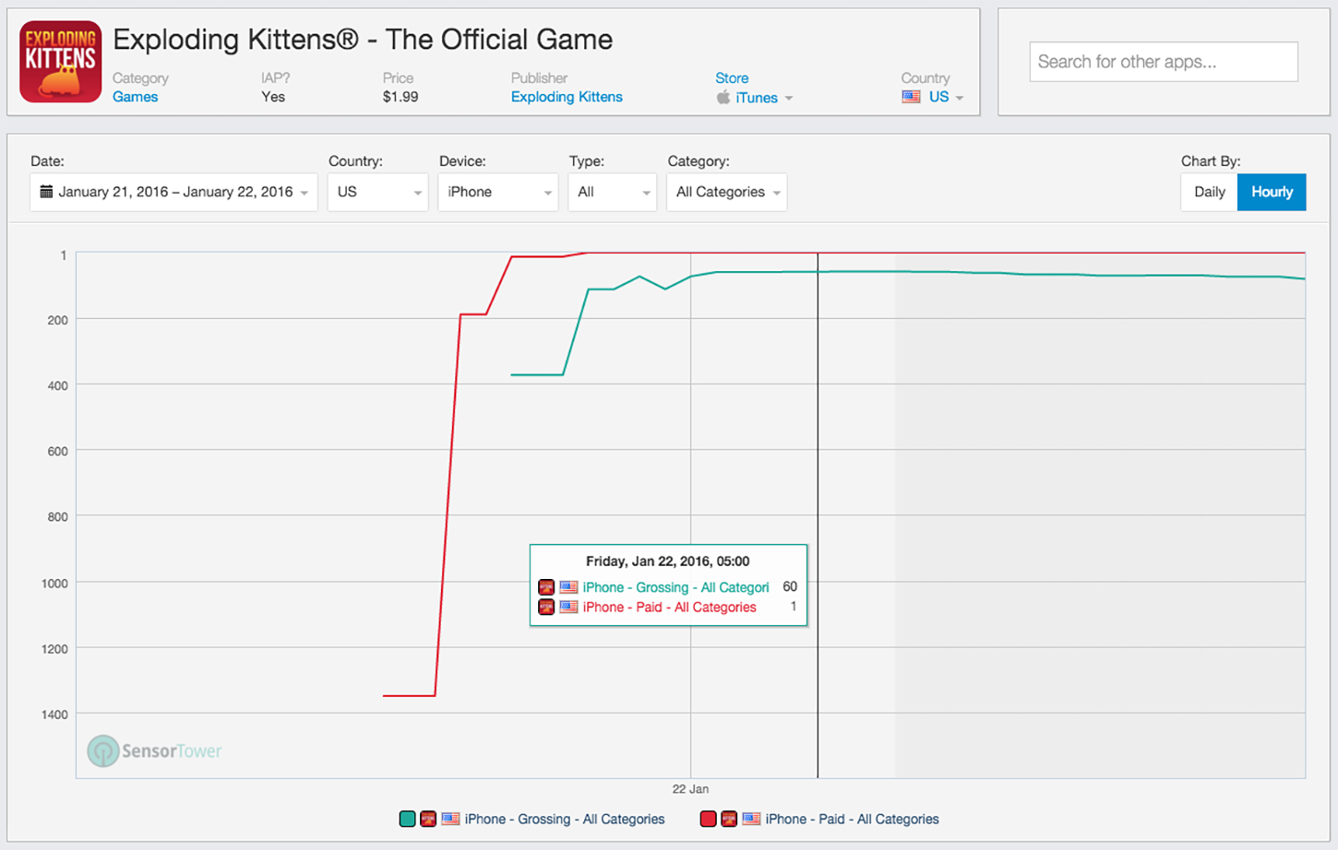Open the Exploding Kittens publisher link
This screenshot has width=1338, height=850.
(567, 97)
